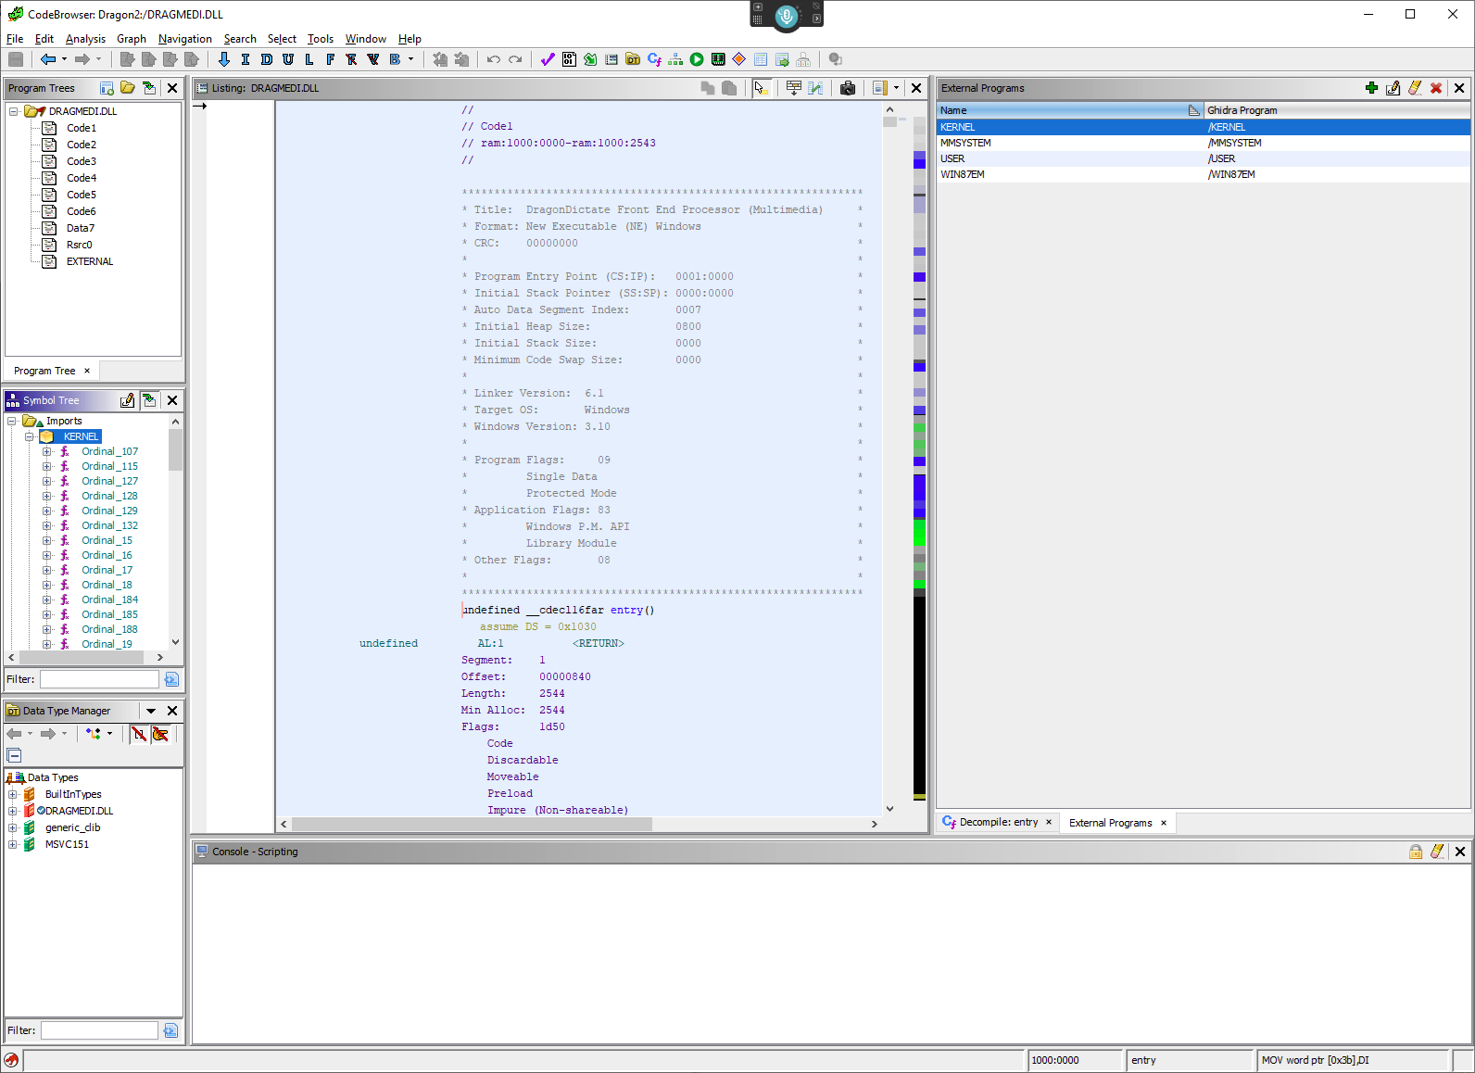This screenshot has width=1475, height=1073.
Task: Click the eraser clear external association icon
Action: [1415, 88]
